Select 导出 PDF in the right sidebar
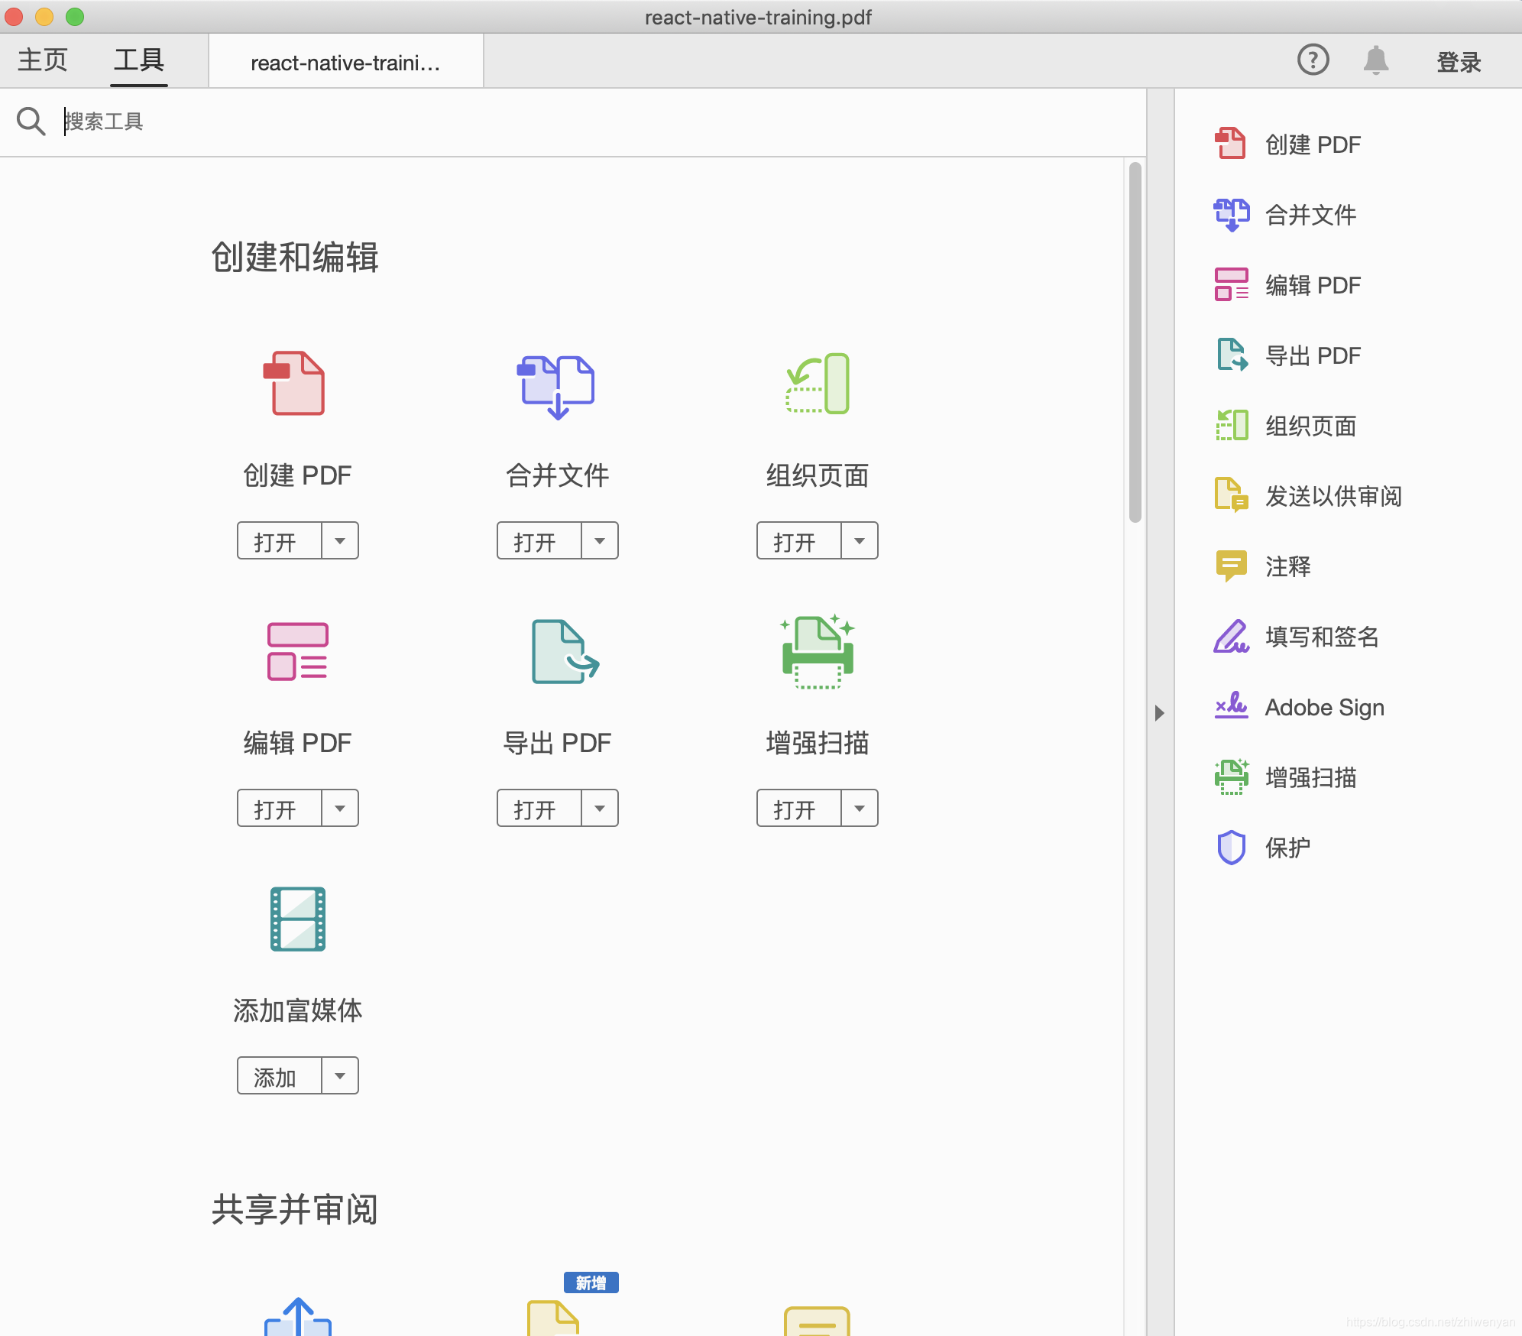Image resolution: width=1522 pixels, height=1336 pixels. coord(1288,355)
